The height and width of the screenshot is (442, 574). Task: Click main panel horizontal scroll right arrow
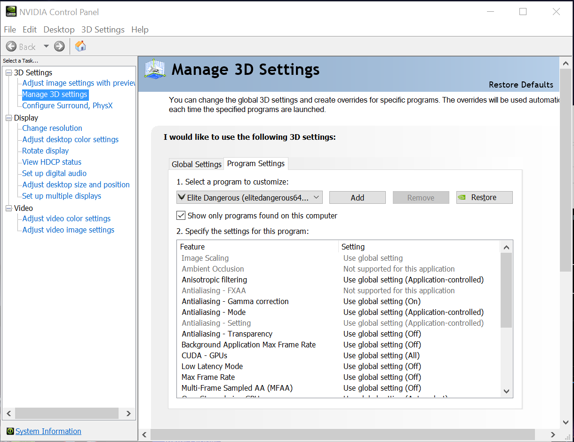pos(553,434)
